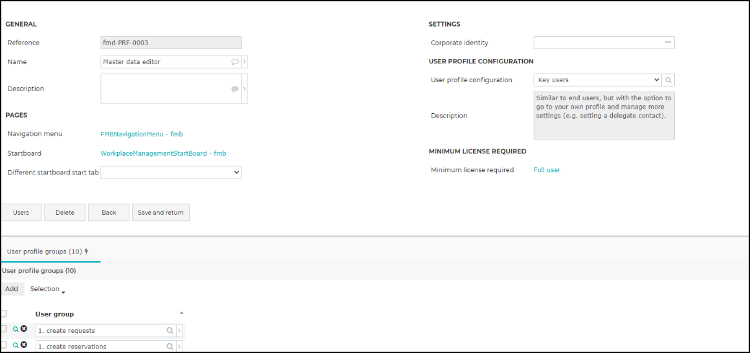
Task: Click the Add button for user groups
Action: pyautogui.click(x=12, y=289)
